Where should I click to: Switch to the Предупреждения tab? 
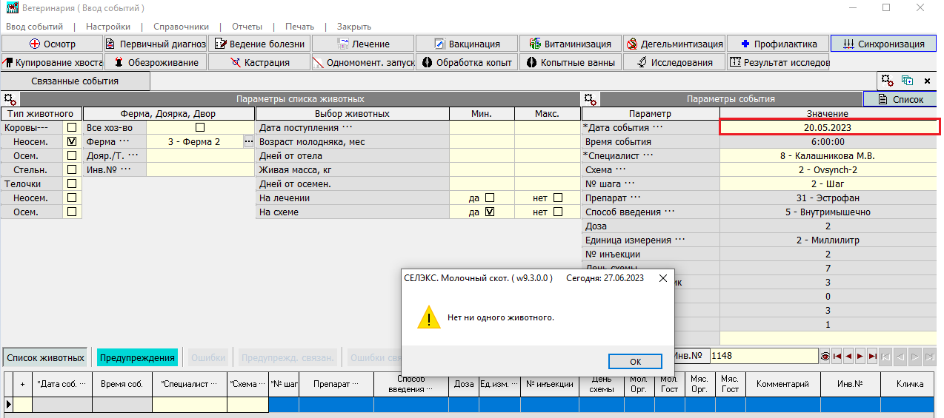(137, 357)
